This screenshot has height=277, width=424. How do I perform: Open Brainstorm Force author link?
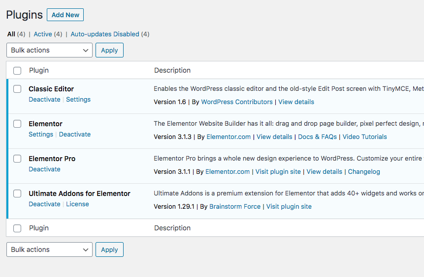[x=235, y=207]
